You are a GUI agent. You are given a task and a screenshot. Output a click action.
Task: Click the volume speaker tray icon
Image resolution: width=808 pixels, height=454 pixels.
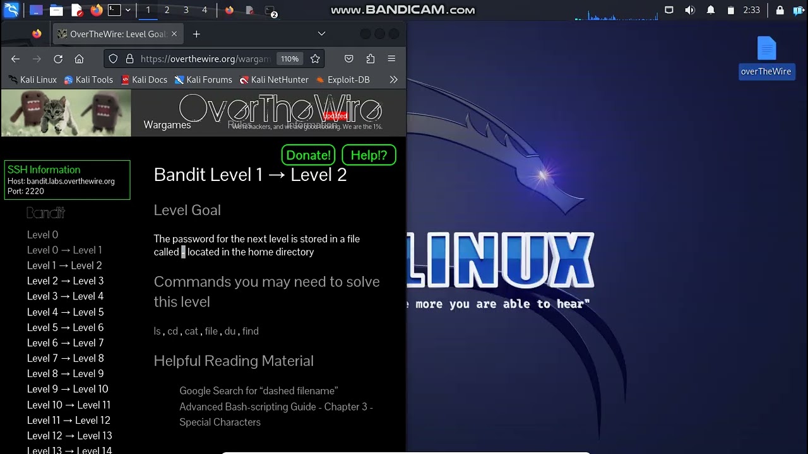(690, 10)
